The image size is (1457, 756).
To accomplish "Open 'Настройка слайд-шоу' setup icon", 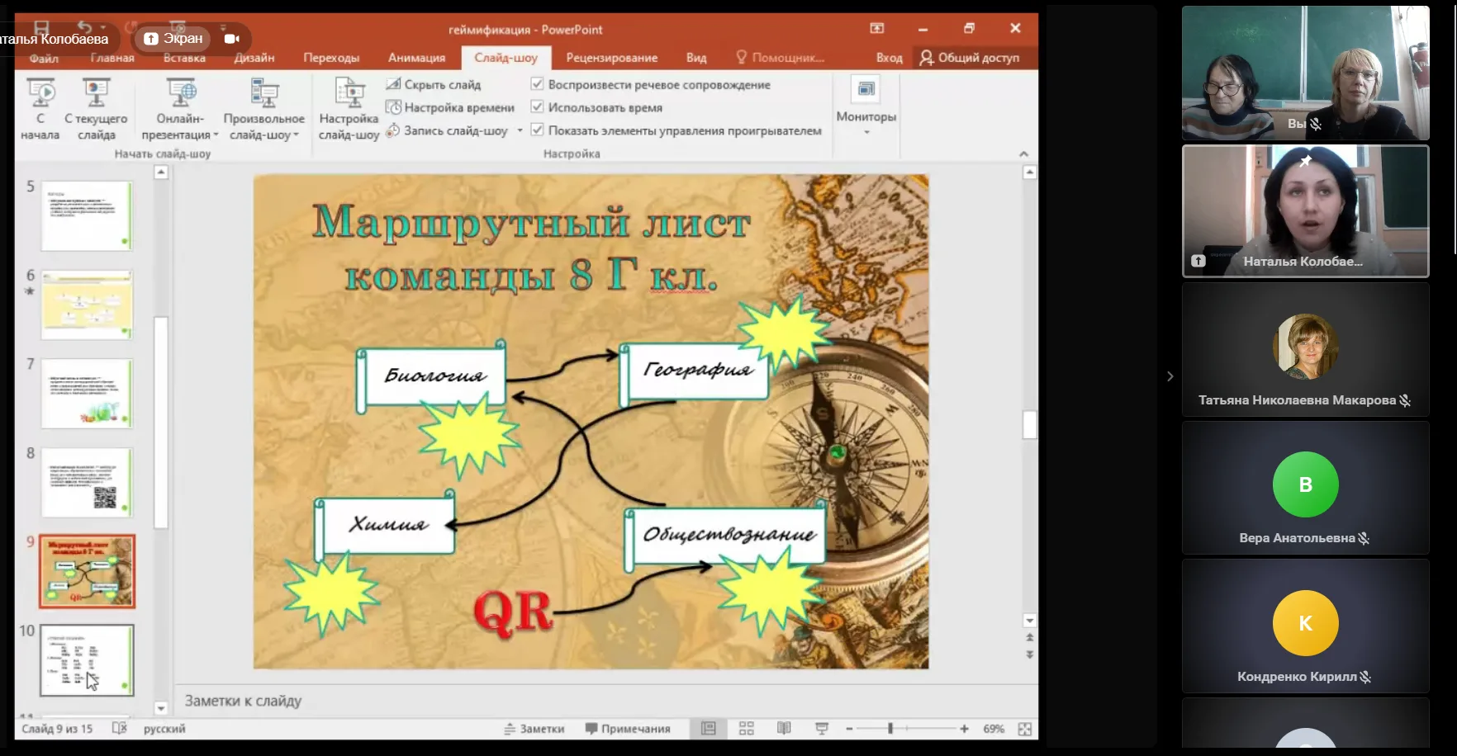I will pyautogui.click(x=349, y=93).
